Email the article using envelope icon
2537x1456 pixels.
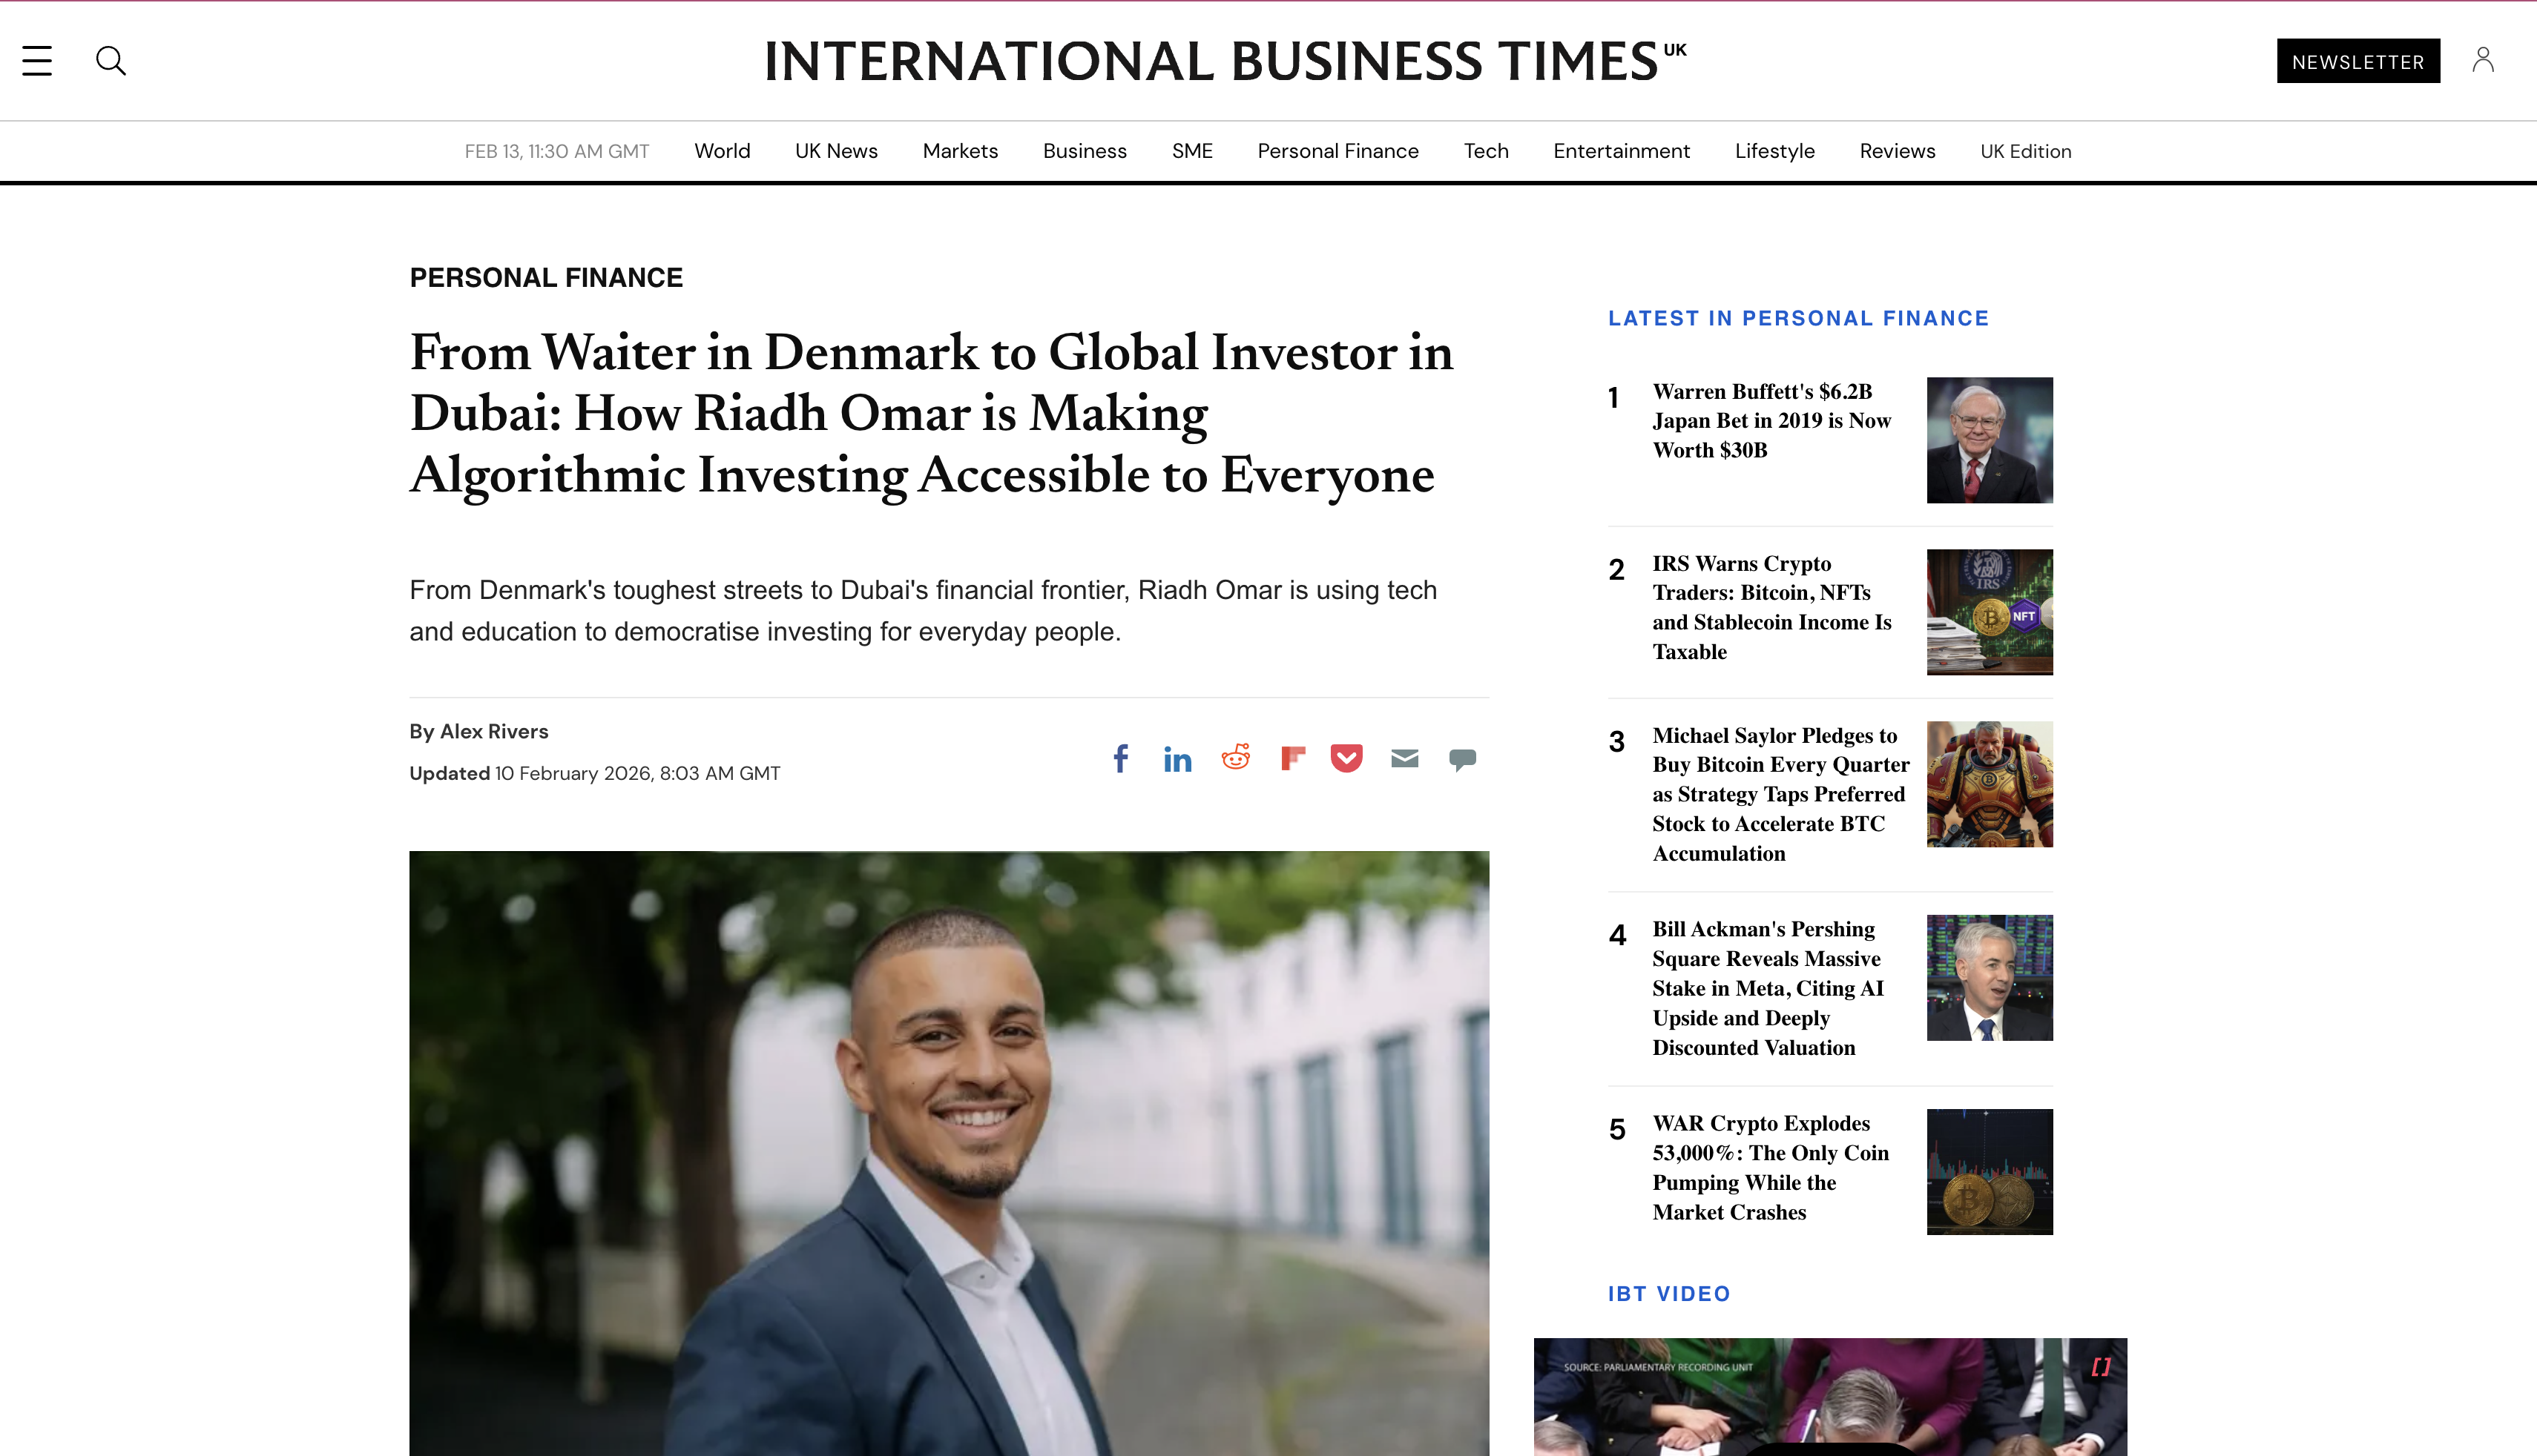[x=1404, y=759]
